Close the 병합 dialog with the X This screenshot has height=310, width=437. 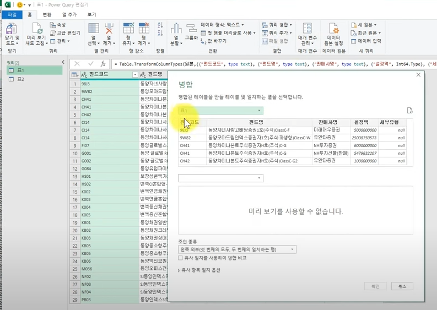coord(418,75)
